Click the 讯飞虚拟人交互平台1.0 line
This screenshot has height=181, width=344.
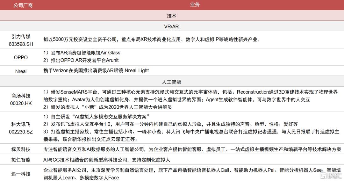[x=170, y=124]
